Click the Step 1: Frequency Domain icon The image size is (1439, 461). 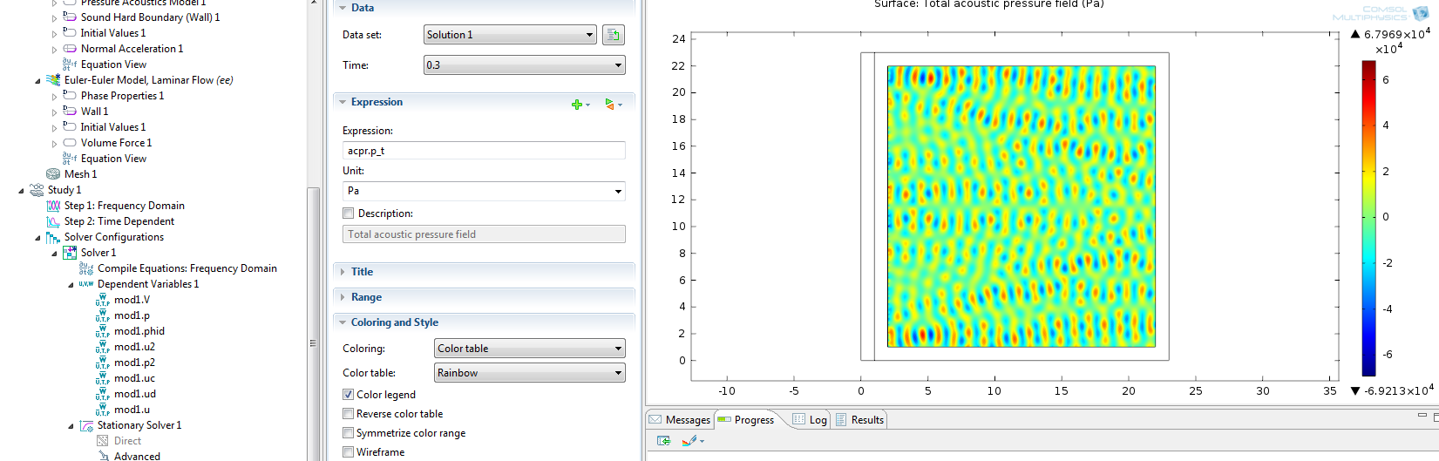click(x=53, y=206)
